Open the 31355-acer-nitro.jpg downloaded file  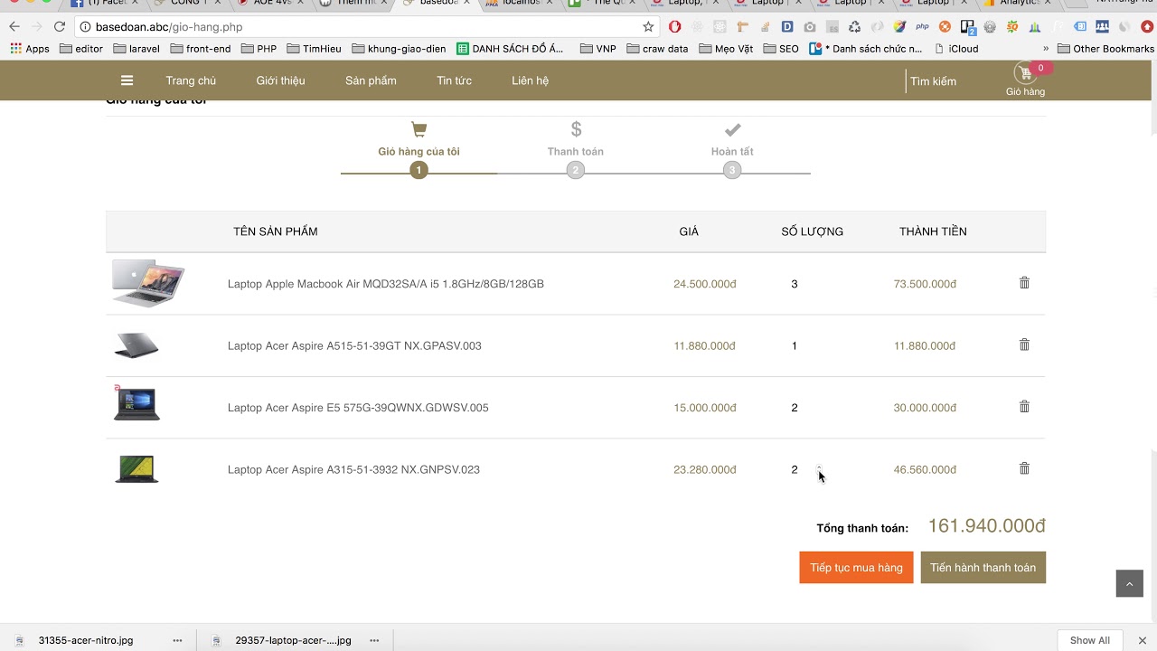(86, 640)
